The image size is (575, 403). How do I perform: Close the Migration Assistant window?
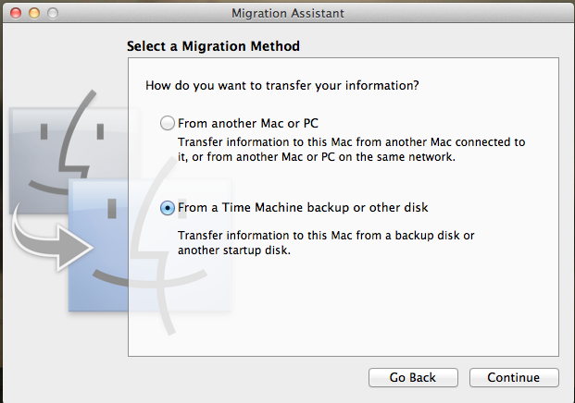pyautogui.click(x=16, y=13)
